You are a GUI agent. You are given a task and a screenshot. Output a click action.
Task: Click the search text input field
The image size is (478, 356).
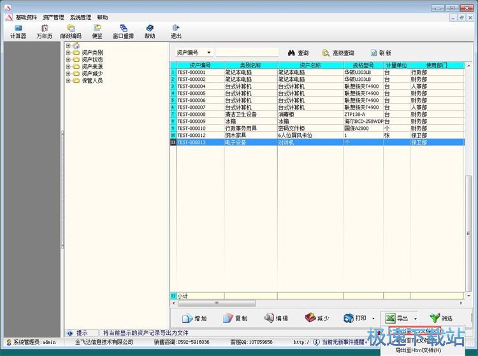[247, 53]
